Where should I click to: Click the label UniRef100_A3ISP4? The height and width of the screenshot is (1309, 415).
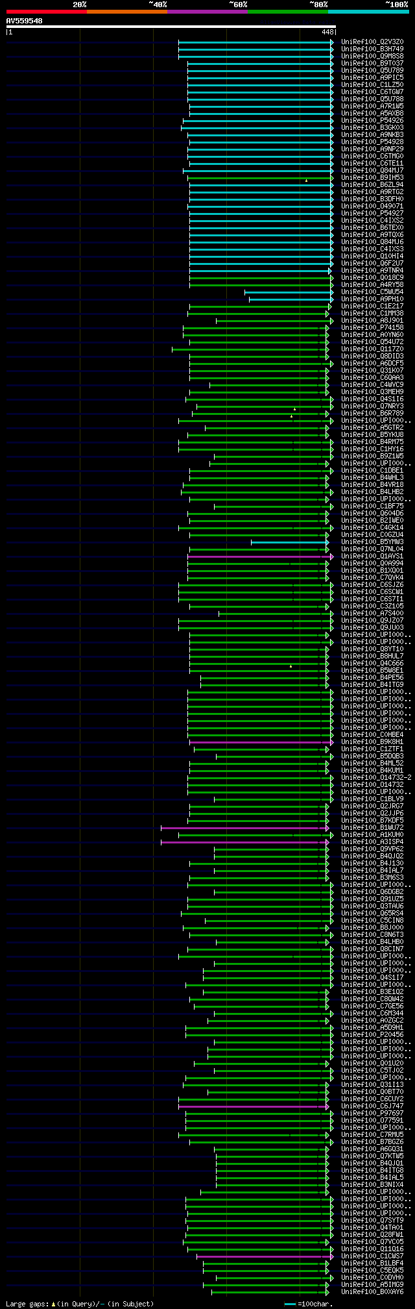click(x=372, y=842)
